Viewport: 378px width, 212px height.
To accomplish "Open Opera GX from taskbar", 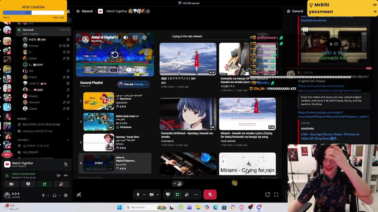I will pos(242,207).
